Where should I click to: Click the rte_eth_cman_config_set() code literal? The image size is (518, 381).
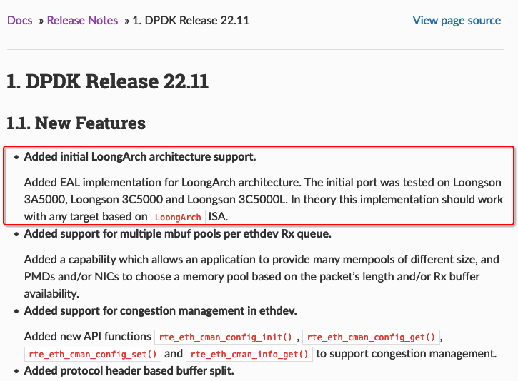click(x=92, y=354)
